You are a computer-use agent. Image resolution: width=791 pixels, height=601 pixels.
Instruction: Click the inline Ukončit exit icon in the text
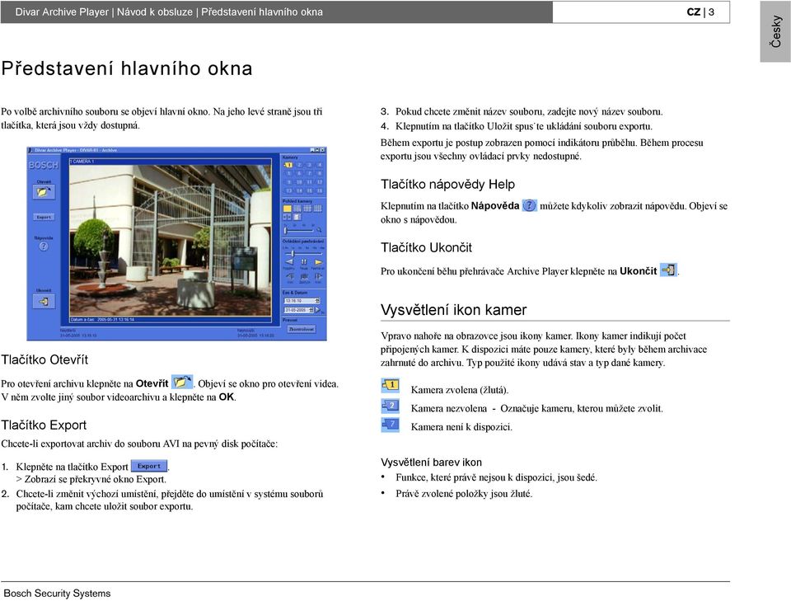668,270
